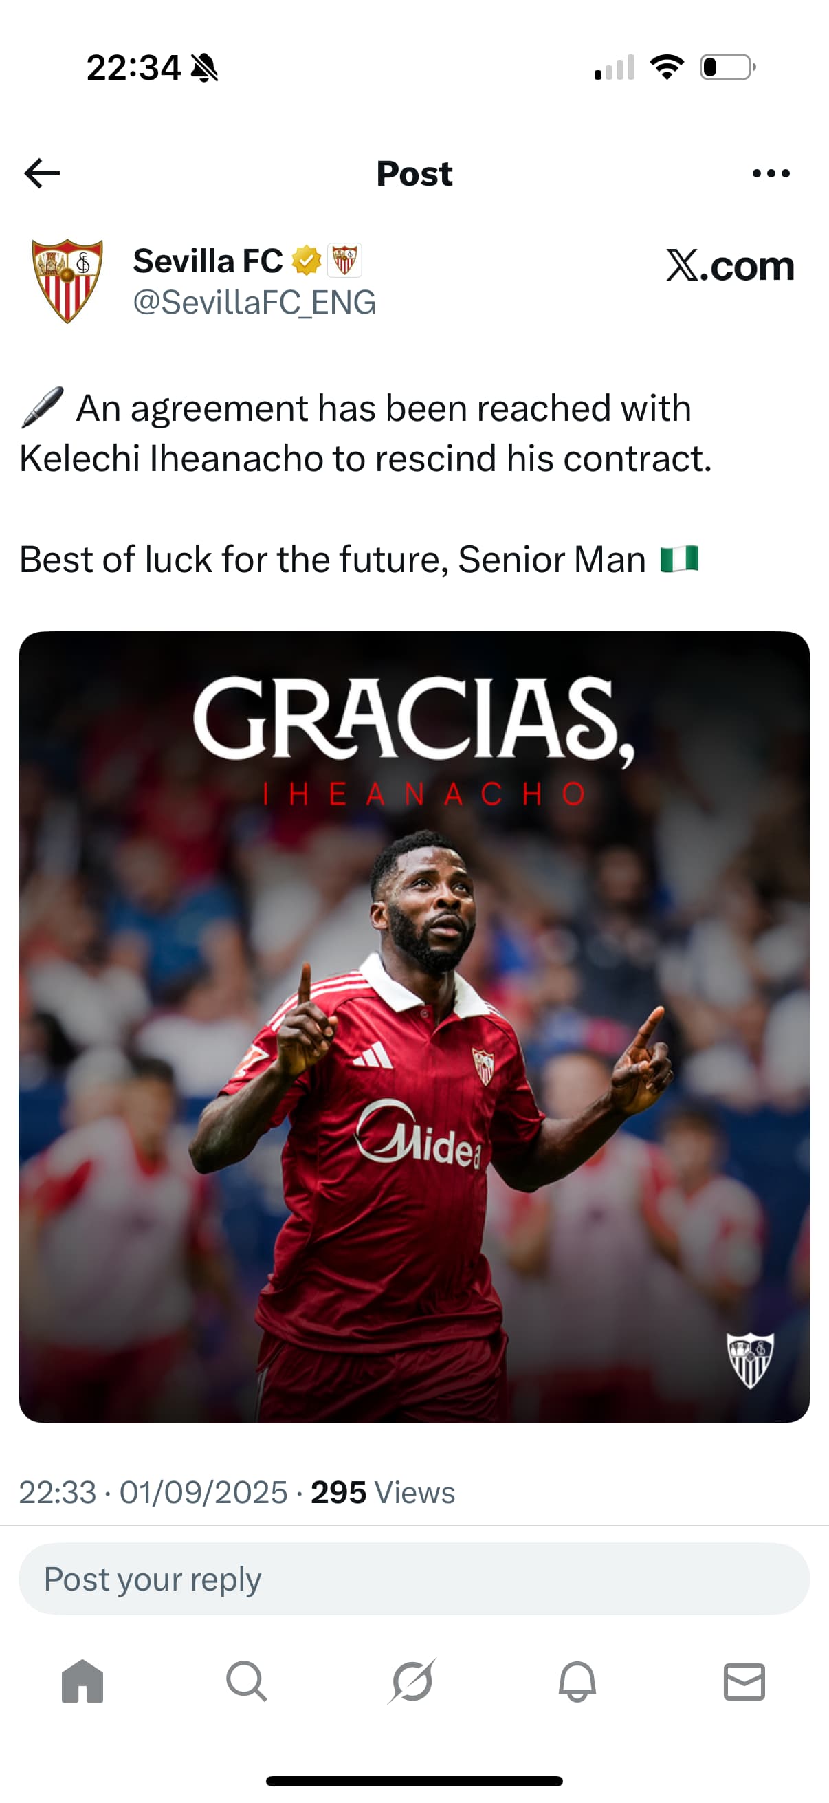Tap the back arrow icon
Viewport: 829px width, 1803px height.
click(42, 173)
